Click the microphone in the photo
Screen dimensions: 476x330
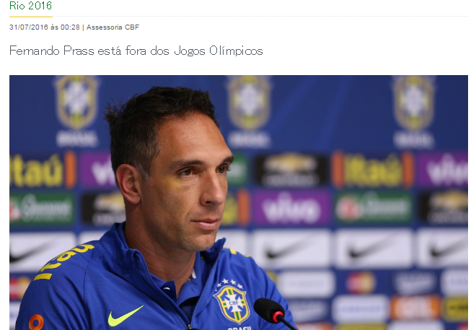272,313
